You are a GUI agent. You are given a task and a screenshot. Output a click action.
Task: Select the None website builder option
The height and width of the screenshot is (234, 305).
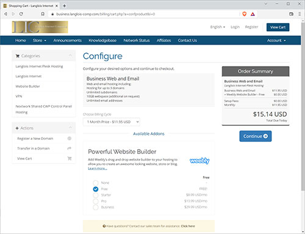tap(96, 183)
